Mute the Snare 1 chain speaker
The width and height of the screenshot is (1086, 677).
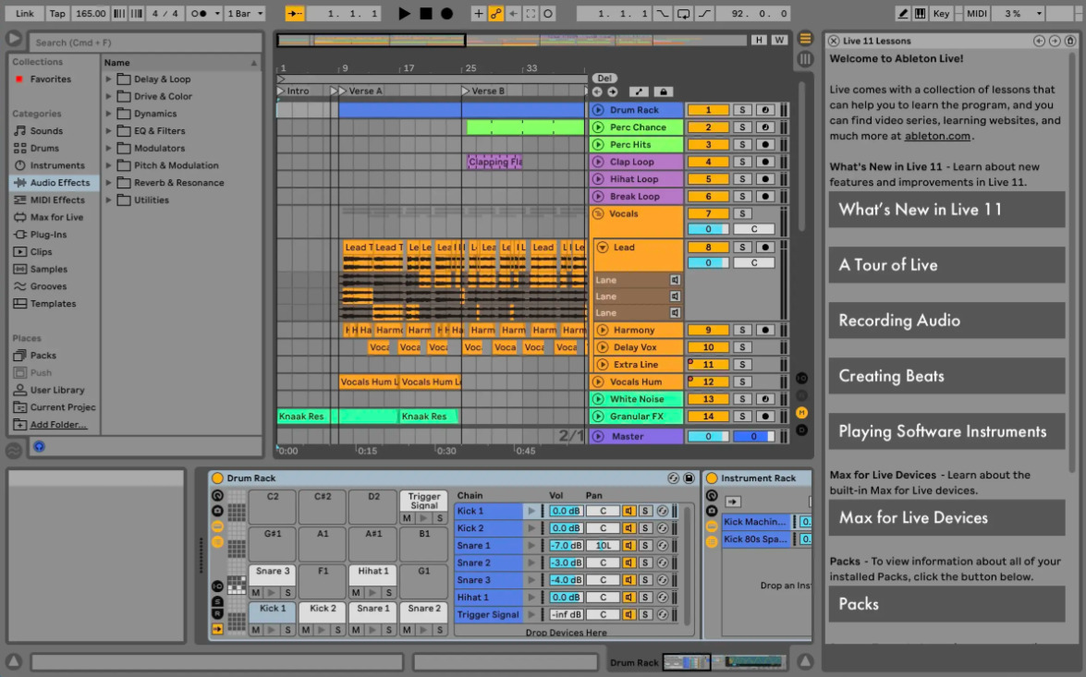(x=628, y=546)
